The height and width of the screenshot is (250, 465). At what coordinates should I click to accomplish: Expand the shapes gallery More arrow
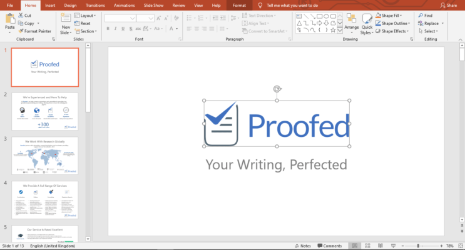click(x=340, y=30)
